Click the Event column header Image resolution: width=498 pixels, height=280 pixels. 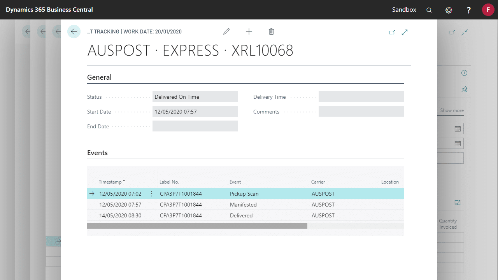point(235,182)
